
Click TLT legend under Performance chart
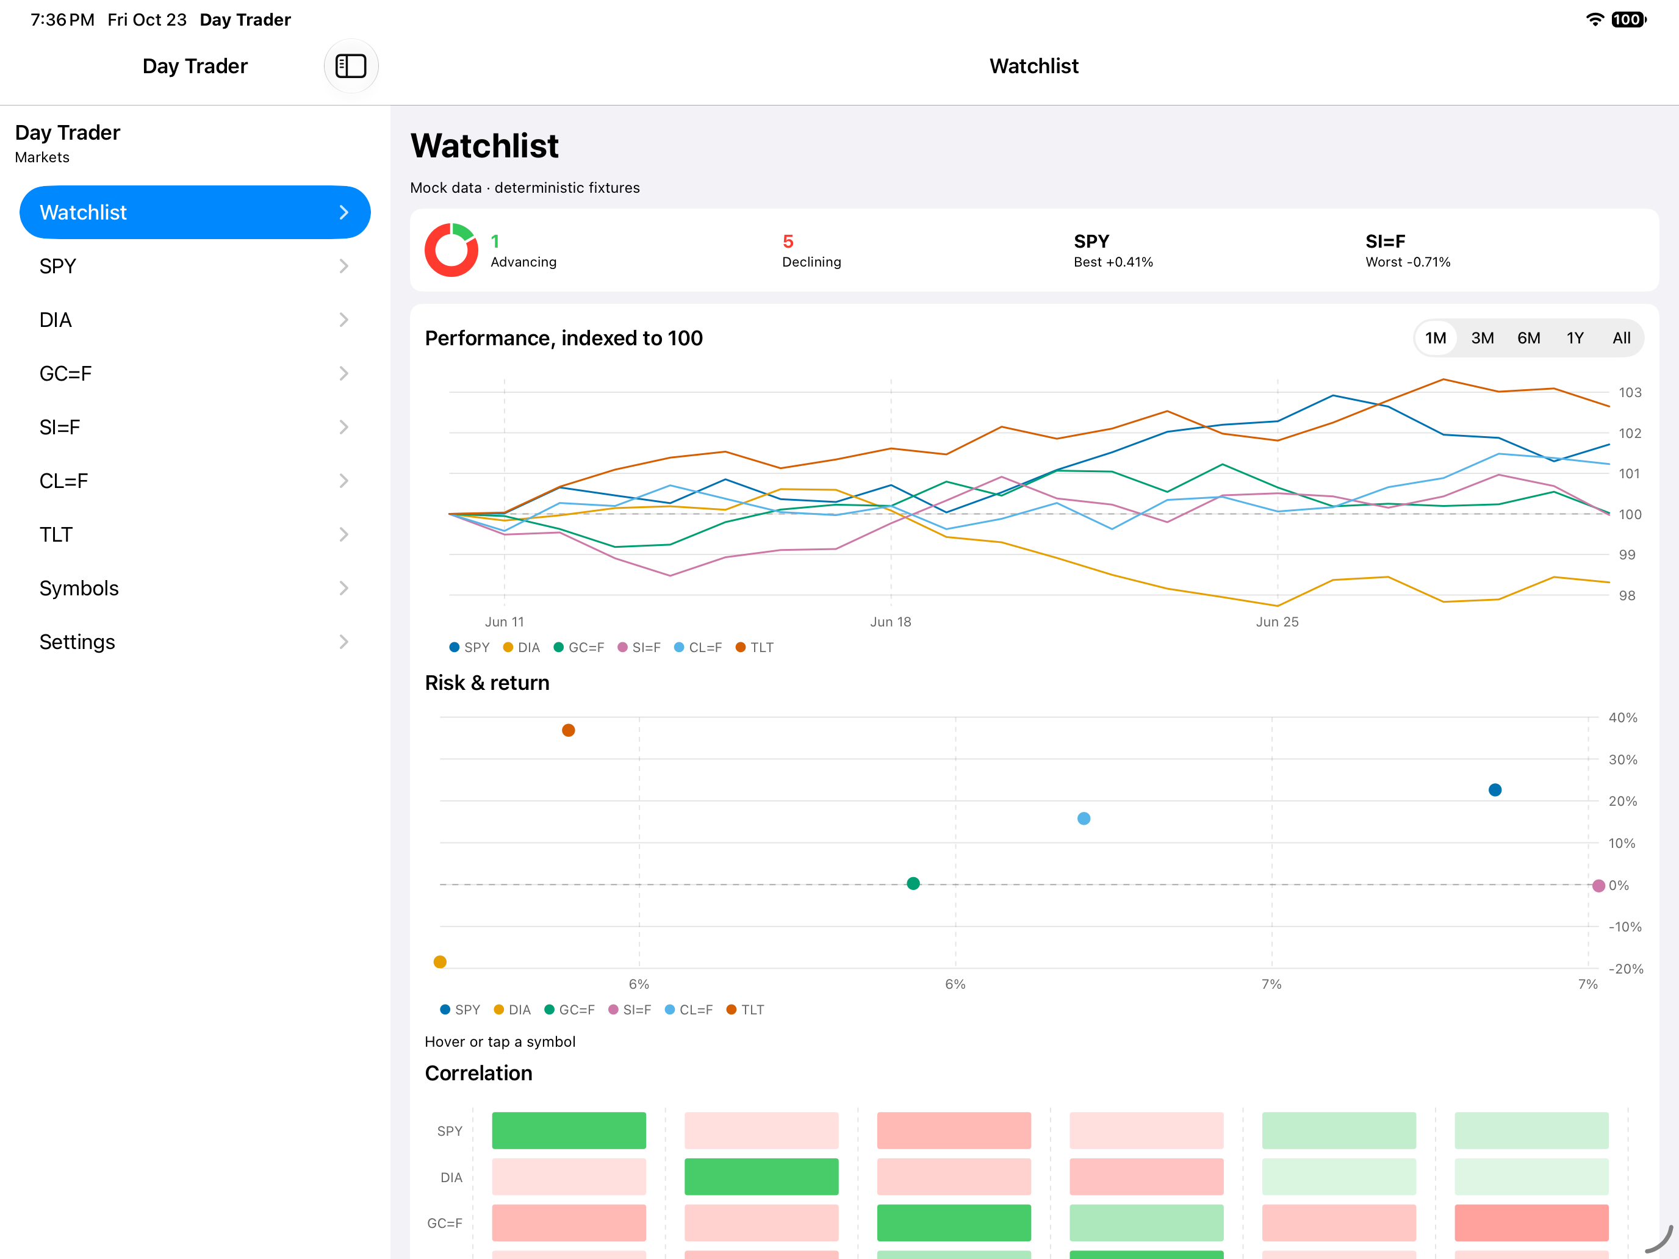[x=755, y=647]
